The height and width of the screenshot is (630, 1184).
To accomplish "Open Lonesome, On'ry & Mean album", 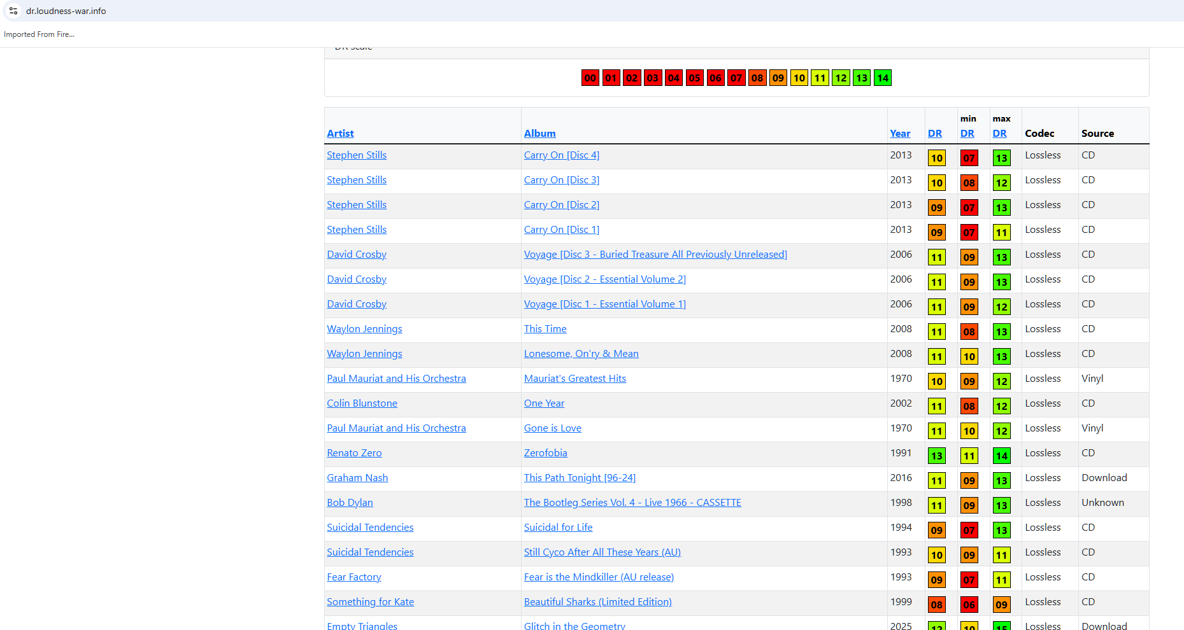I will tap(581, 354).
